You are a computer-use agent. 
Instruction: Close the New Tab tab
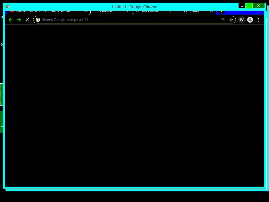(86, 11)
